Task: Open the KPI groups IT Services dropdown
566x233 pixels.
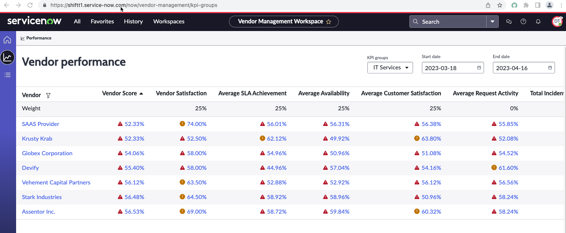Action: click(x=390, y=68)
